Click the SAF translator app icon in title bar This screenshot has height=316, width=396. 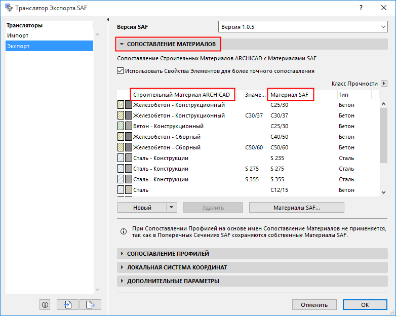coord(9,8)
